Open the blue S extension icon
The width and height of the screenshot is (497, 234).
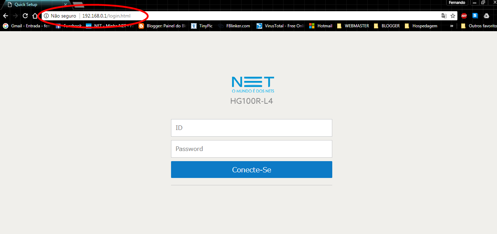coord(475,16)
